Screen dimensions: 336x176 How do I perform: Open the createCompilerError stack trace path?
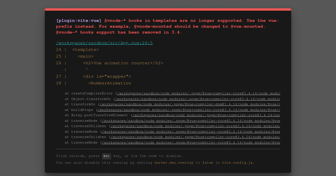click(199, 94)
